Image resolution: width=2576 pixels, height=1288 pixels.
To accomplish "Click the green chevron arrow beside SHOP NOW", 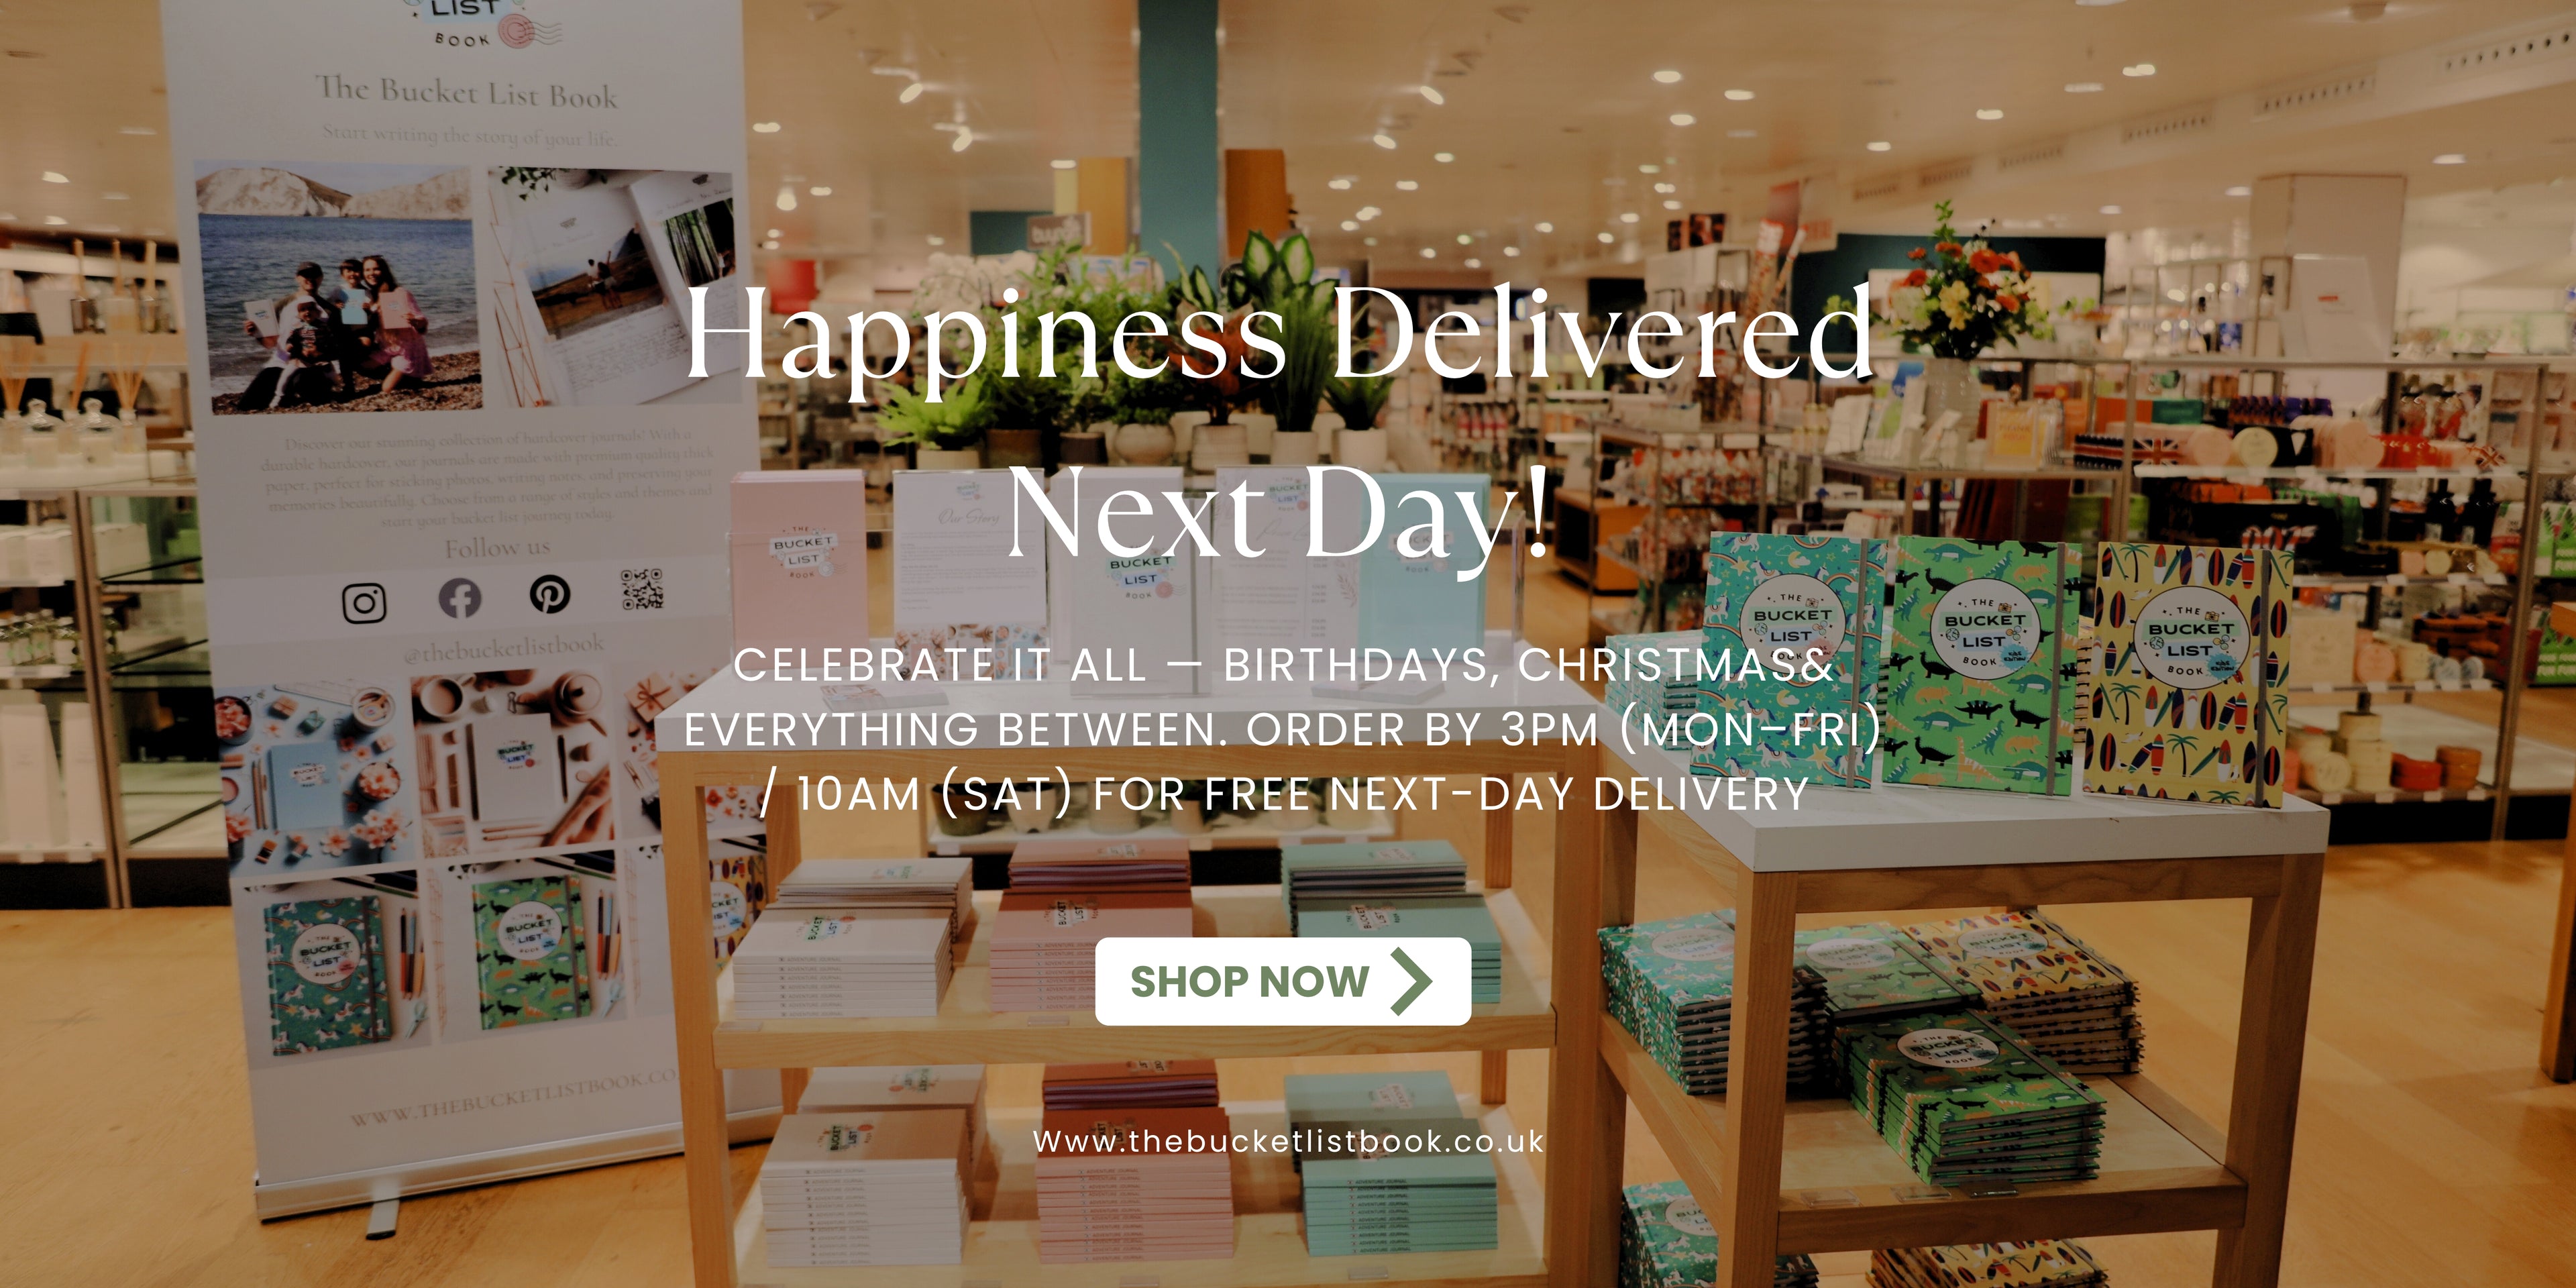I will pyautogui.click(x=1411, y=981).
